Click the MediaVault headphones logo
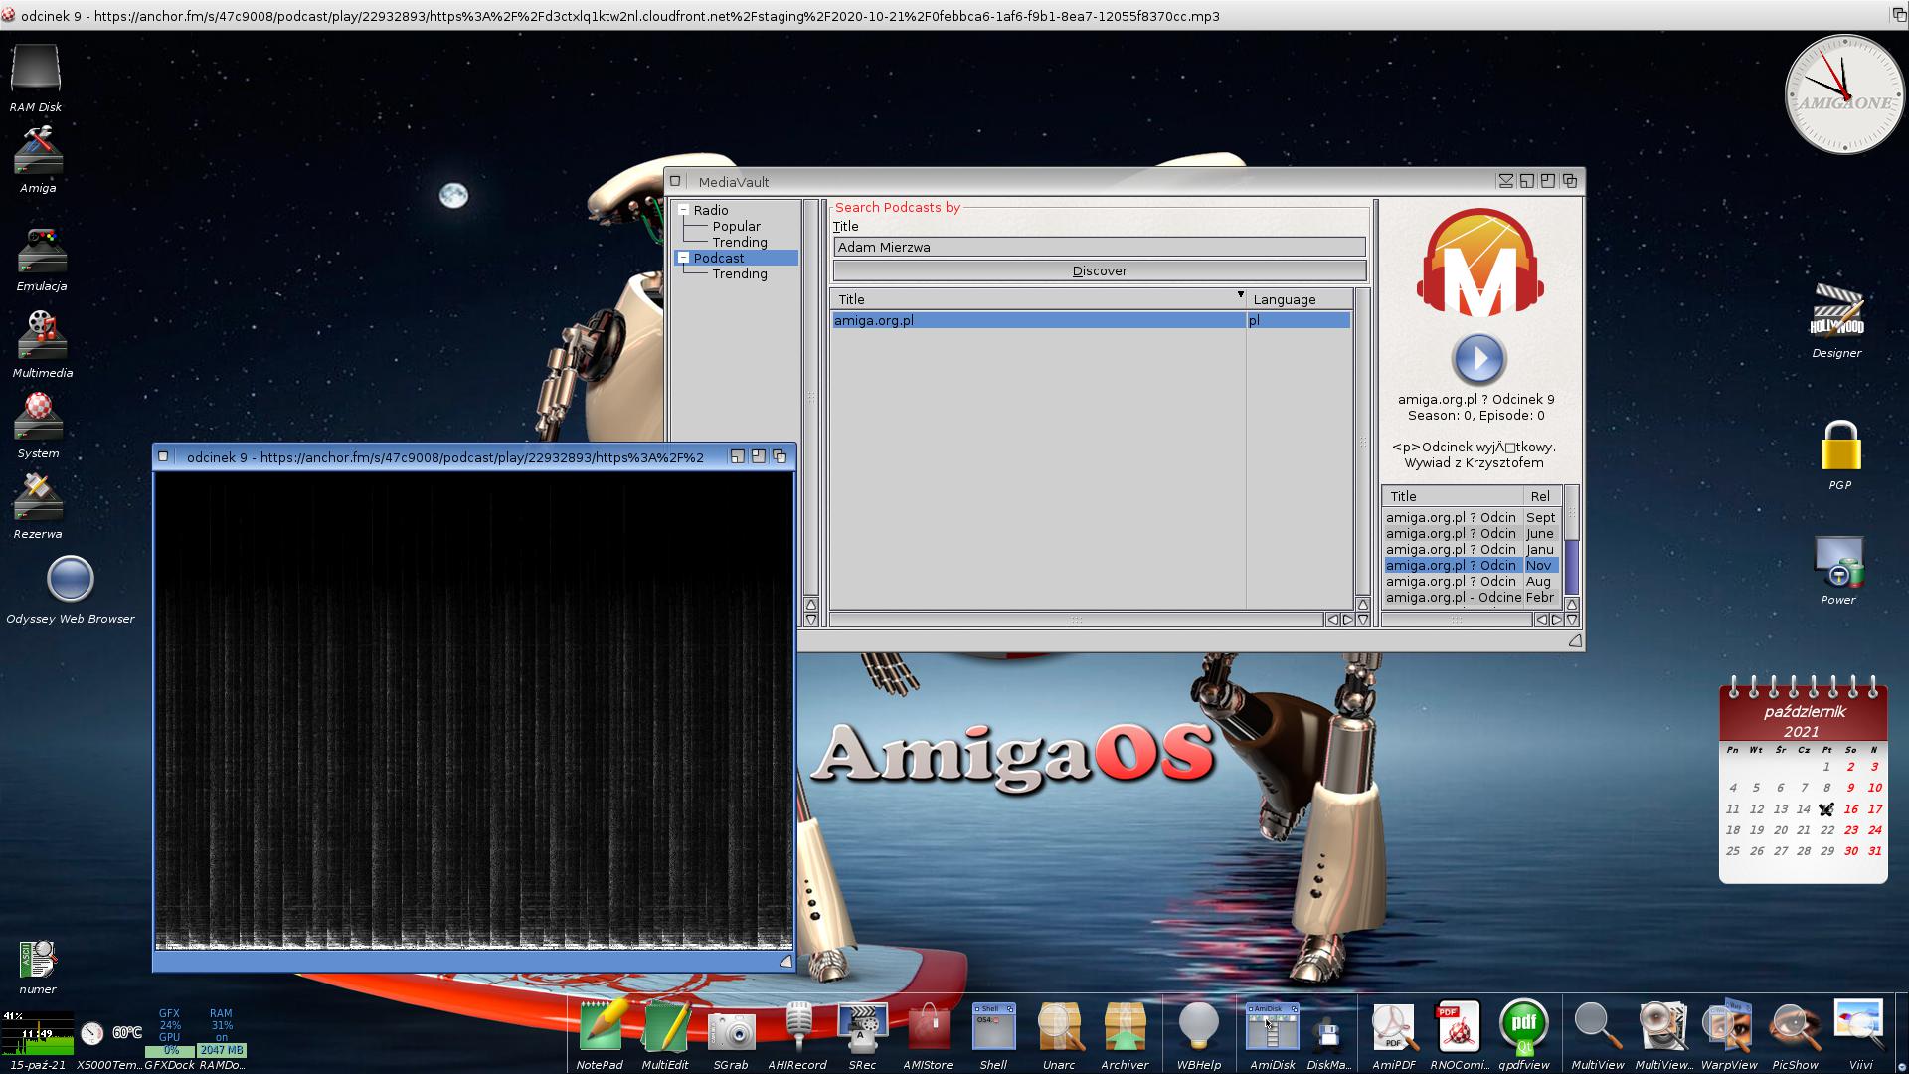The width and height of the screenshot is (1909, 1074). (1478, 262)
